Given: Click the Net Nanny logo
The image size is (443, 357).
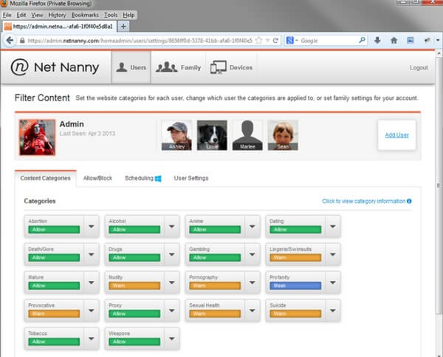Looking at the screenshot, I should (x=55, y=67).
